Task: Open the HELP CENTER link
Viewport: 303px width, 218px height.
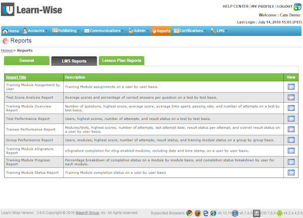Action: (235, 6)
